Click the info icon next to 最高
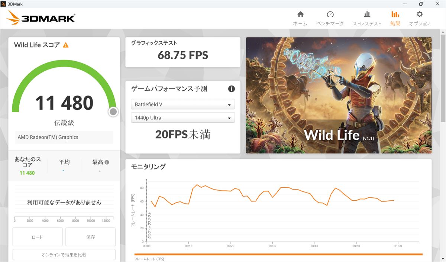This screenshot has height=262, width=446. [x=107, y=162]
